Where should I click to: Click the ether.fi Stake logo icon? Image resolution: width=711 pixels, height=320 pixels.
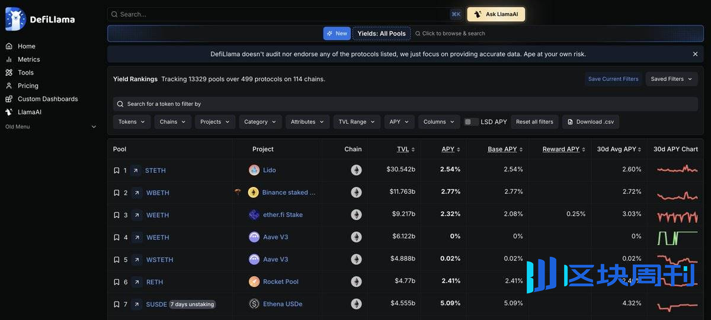click(254, 215)
